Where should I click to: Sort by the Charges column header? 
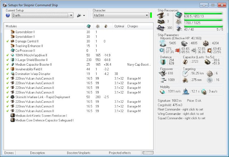pos(139,26)
